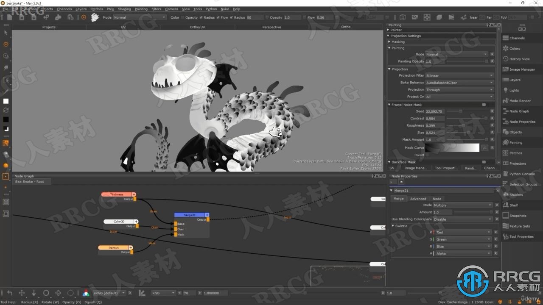Click Tool Properties bottom palette tab
The image size is (543, 305).
(x=446, y=168)
